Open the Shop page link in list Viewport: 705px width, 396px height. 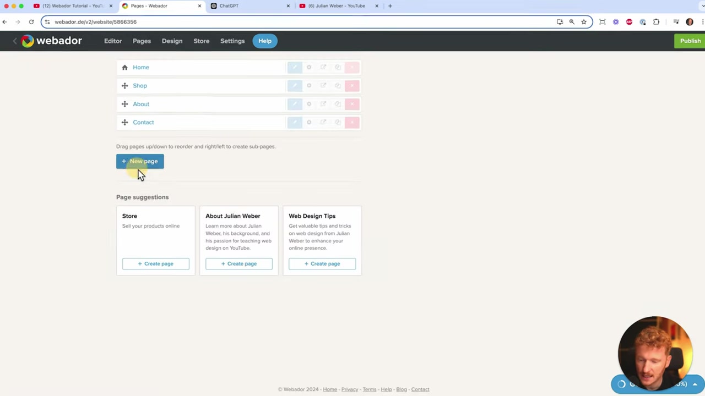coord(140,86)
